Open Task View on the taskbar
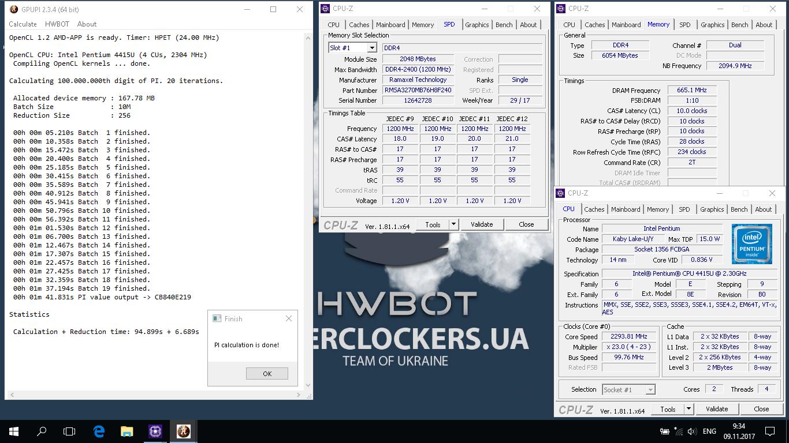 point(69,431)
